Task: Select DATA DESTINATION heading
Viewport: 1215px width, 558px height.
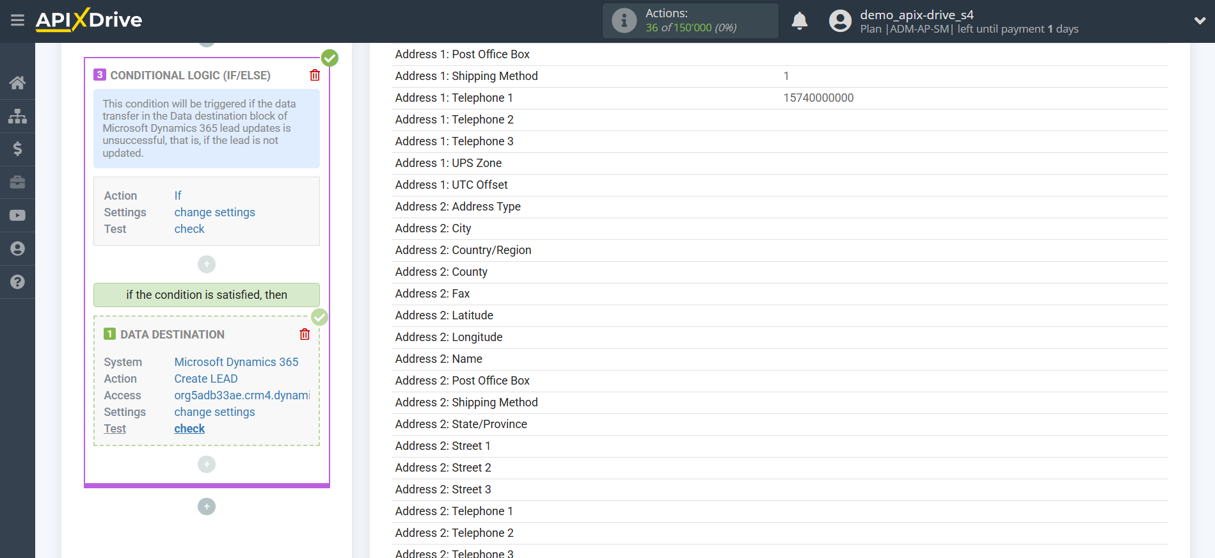Action: pos(172,335)
